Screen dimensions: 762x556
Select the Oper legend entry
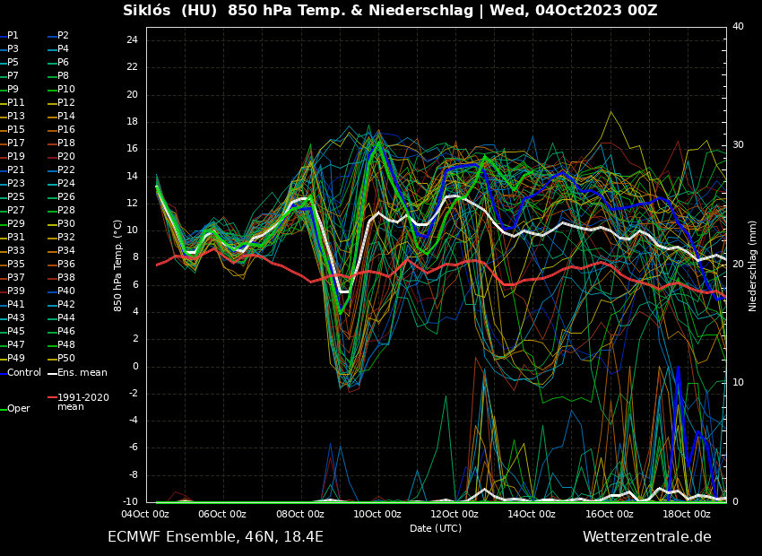[18, 409]
